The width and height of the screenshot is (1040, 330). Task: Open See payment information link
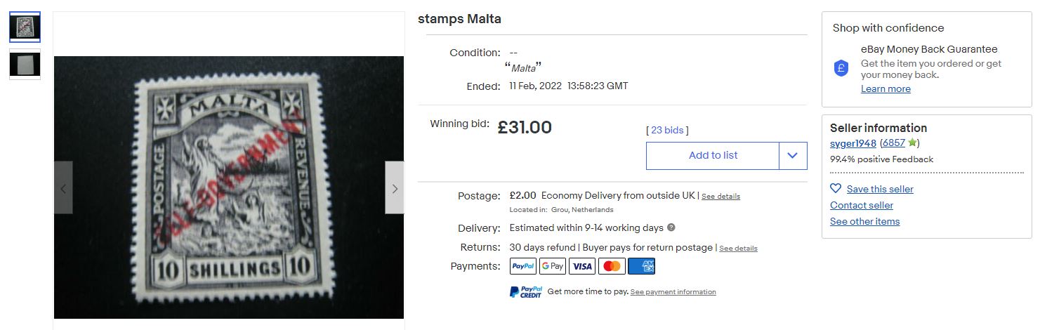(x=673, y=292)
